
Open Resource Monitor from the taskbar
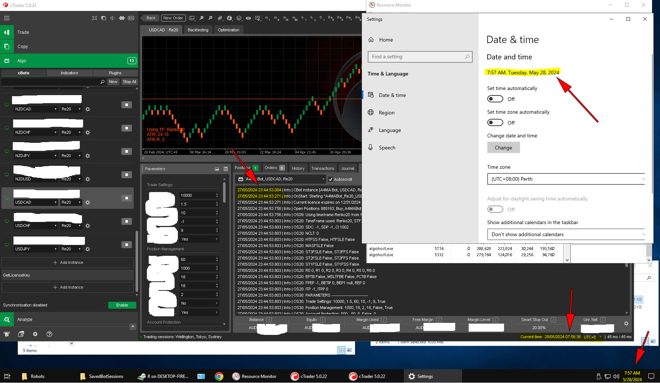254,376
